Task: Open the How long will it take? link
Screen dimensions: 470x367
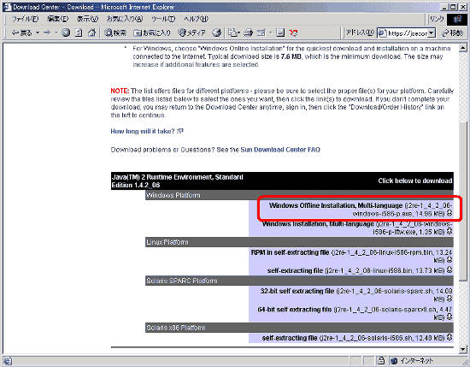Action: pos(143,131)
